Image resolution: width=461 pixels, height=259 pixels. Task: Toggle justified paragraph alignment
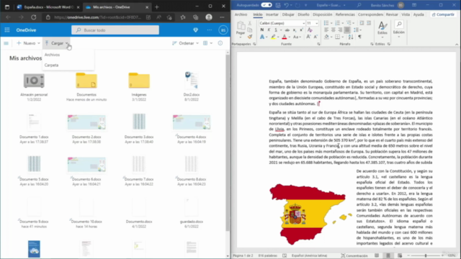click(347, 29)
